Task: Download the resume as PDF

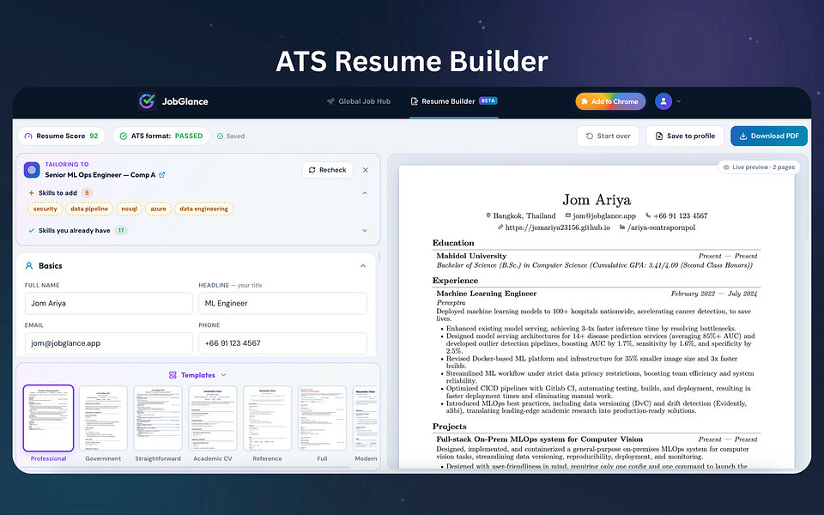Action: (769, 136)
